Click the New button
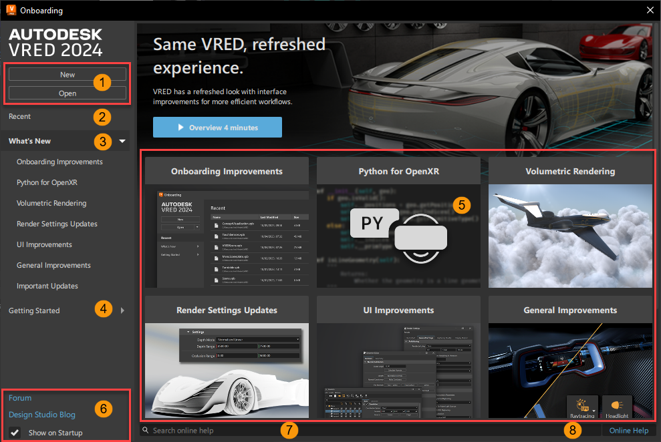The width and height of the screenshot is (661, 442). tap(68, 75)
